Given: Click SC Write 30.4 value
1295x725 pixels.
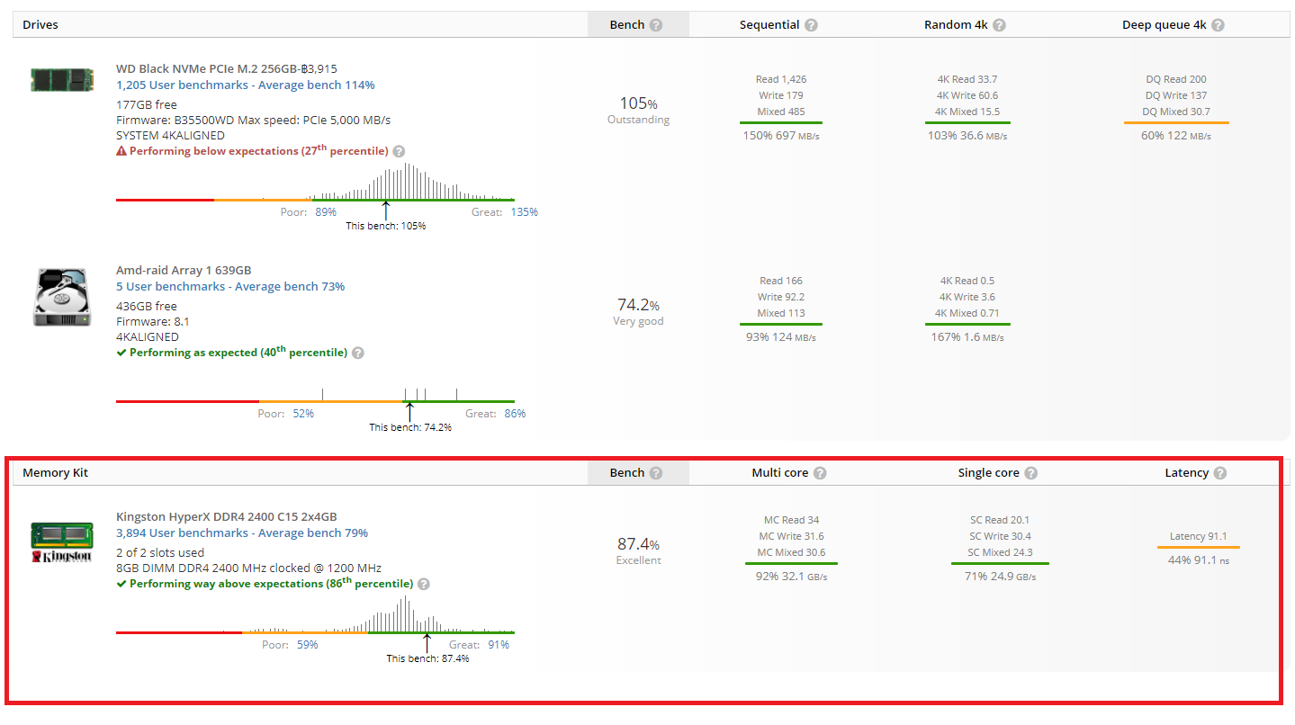Looking at the screenshot, I should click(x=1000, y=537).
